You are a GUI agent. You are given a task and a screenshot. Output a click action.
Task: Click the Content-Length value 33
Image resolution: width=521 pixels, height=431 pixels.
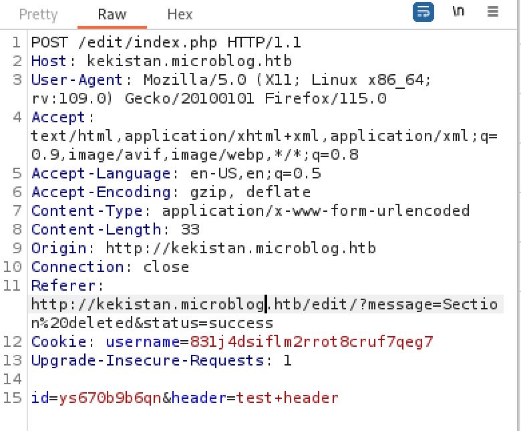[191, 231]
